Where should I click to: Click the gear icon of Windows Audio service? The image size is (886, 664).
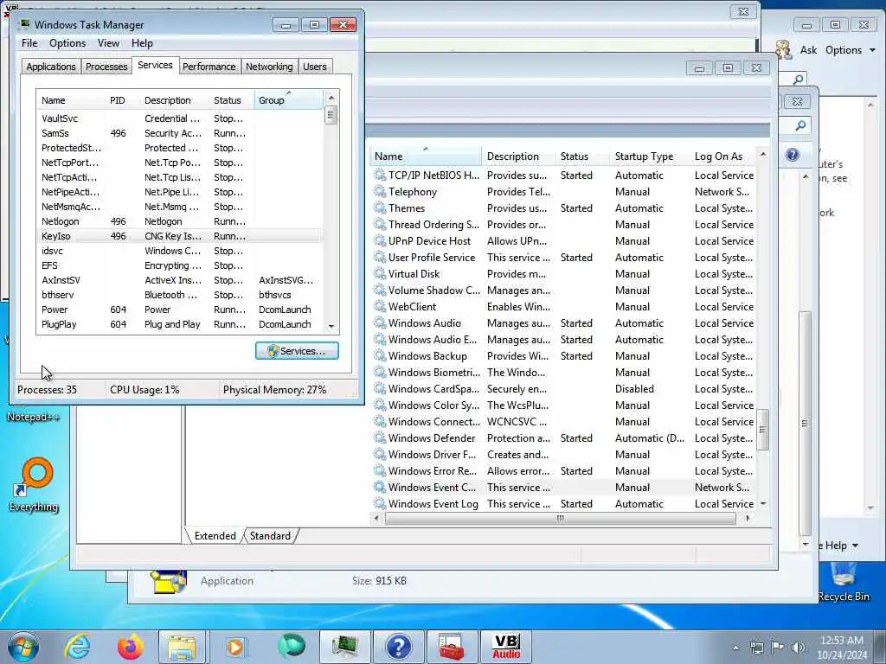coord(380,323)
